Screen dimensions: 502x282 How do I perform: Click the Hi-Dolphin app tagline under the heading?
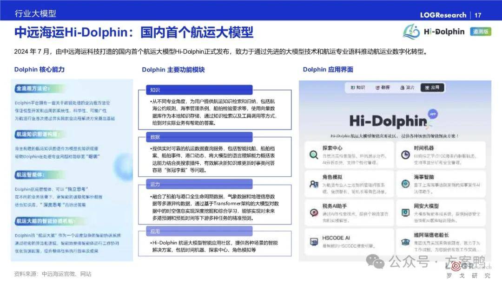click(395, 136)
